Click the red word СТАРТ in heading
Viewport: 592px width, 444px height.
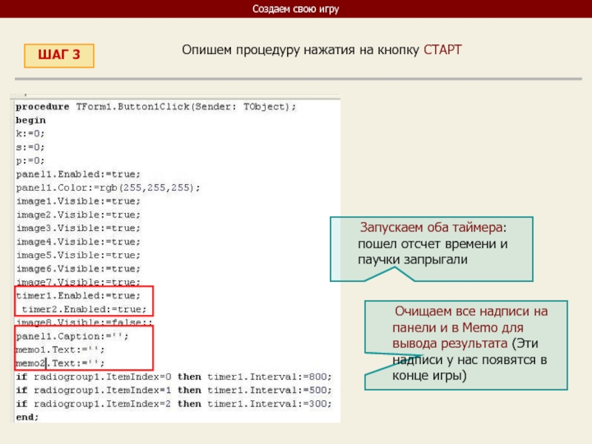pyautogui.click(x=443, y=50)
